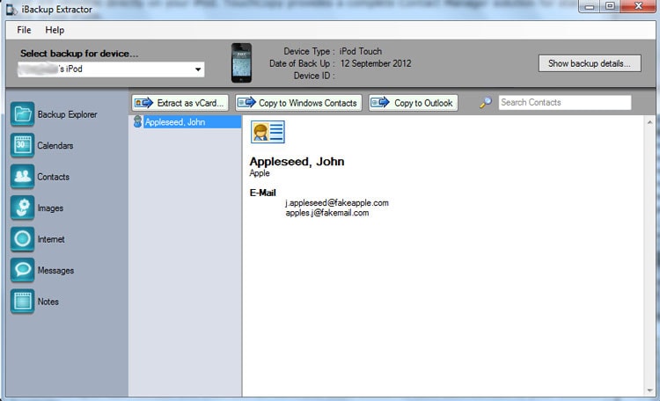Open the Backup Explorer folder icon
Screen dimensions: 660x401
pos(22,114)
